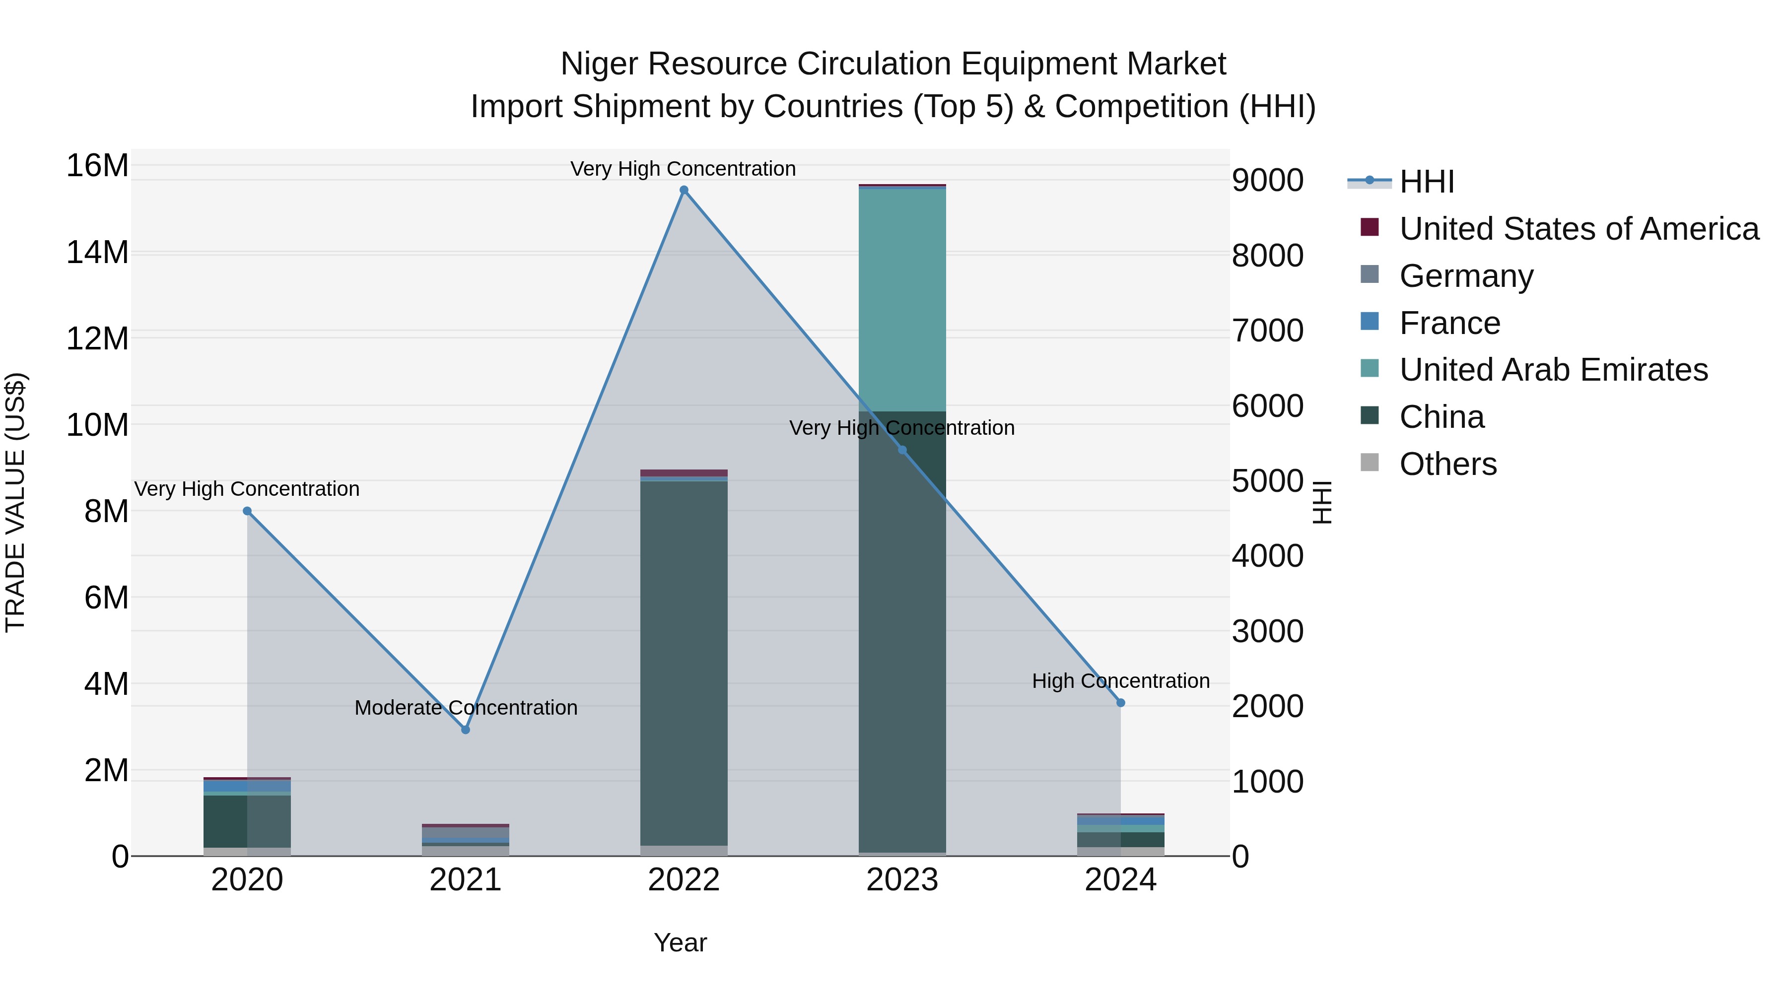Click the Very High Concentration label over 2022
Viewport: 1787px width, 1005px height.
coord(684,169)
